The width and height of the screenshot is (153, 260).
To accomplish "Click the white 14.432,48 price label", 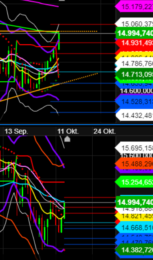I will [134, 115].
